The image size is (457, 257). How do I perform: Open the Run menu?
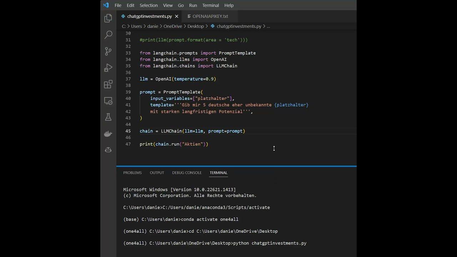[x=193, y=5]
